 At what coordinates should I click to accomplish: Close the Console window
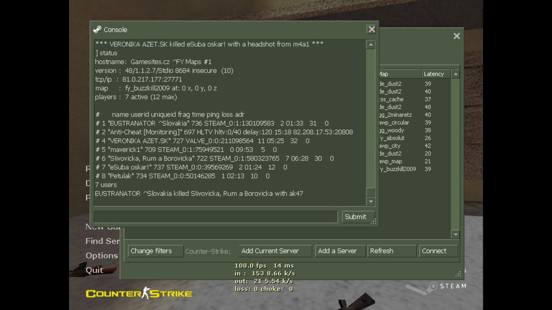click(x=371, y=29)
